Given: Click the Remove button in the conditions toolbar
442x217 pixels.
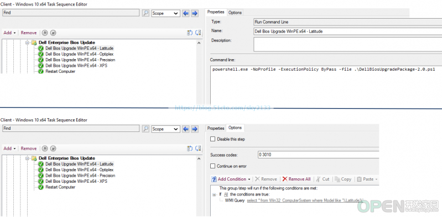Looking at the screenshot, I should (x=266, y=179).
